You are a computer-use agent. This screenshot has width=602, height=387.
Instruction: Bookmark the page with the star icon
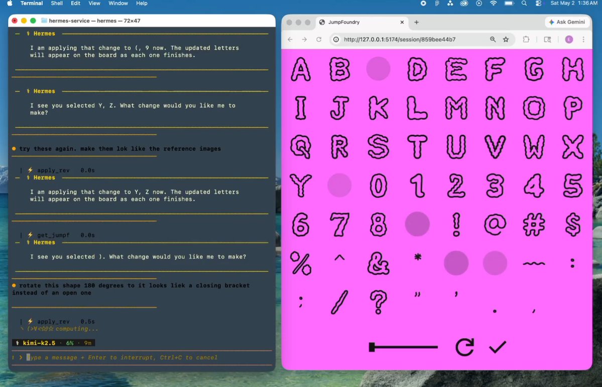[506, 40]
